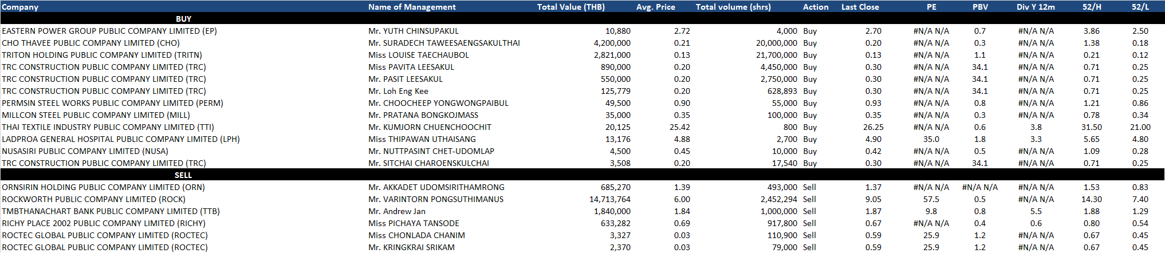
Task: Select Miss LOUISE TAECHAUBOL management cell
Action: 419,55
